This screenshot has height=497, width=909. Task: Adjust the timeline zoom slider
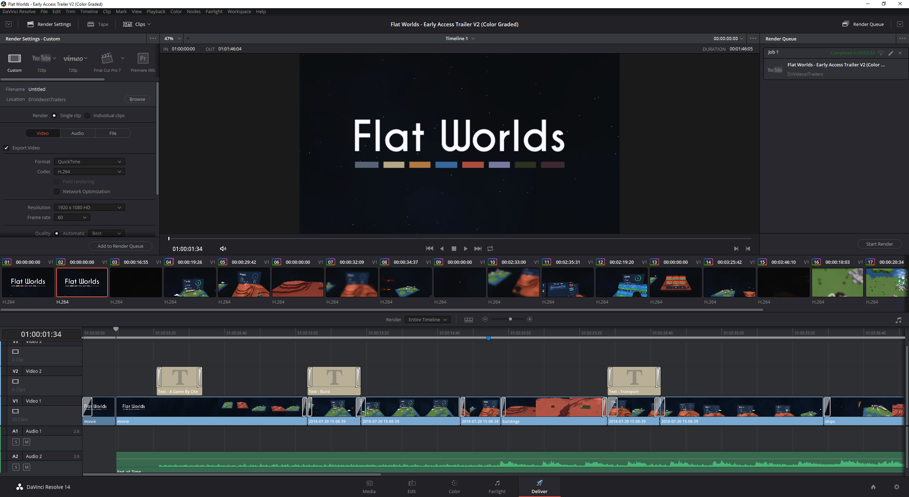[x=510, y=319]
